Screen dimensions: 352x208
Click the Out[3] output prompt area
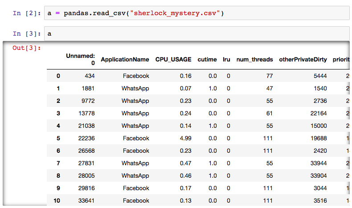click(x=27, y=48)
